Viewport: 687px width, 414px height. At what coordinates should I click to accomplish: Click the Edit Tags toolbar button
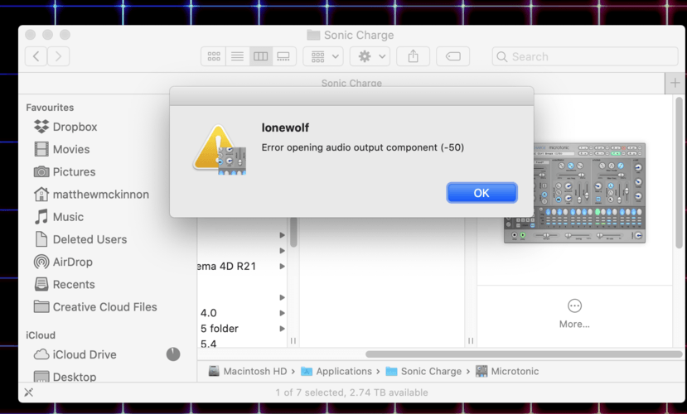coord(453,56)
